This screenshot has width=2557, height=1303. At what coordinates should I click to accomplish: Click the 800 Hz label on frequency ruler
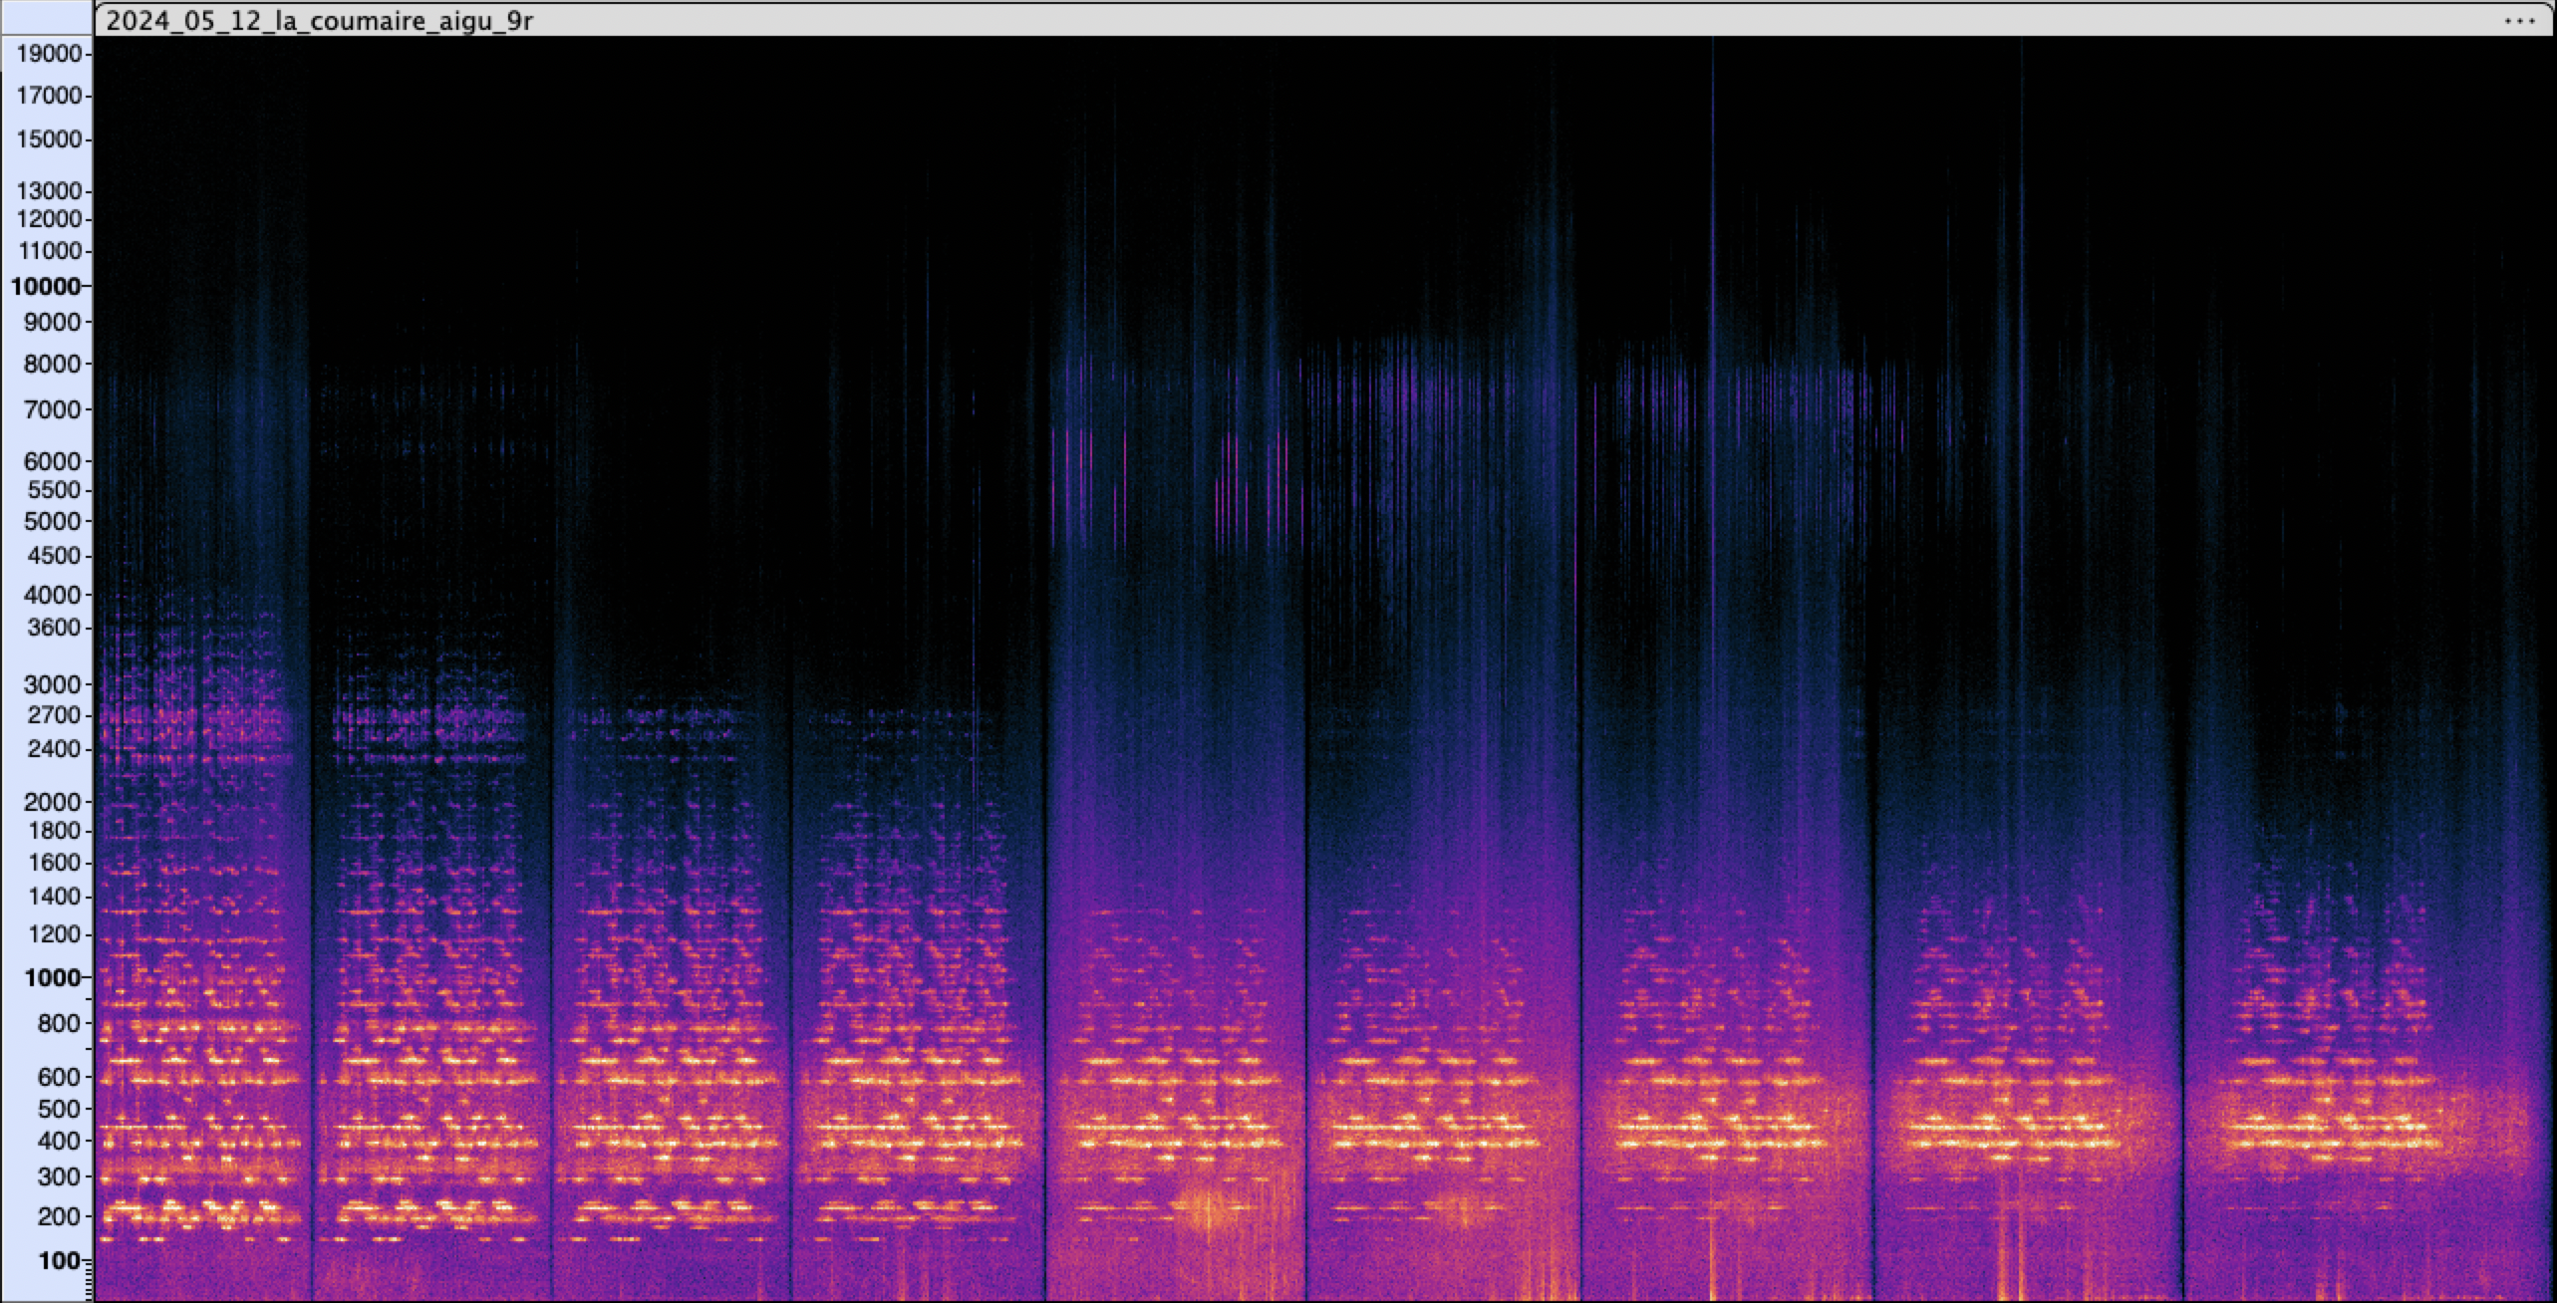(x=60, y=1024)
